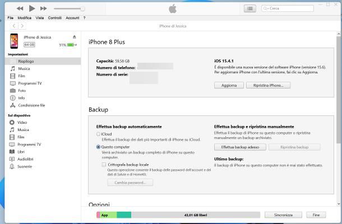Click the Effettua backup adesso button
This screenshot has height=224, width=342.
[x=240, y=147]
